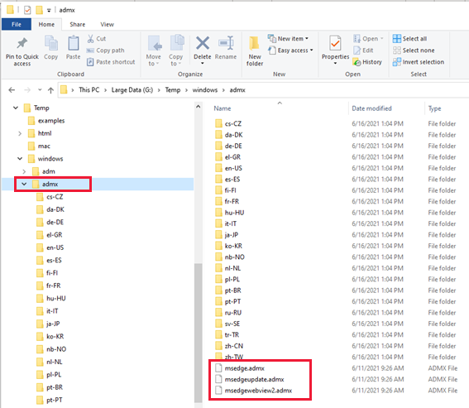This screenshot has width=469, height=408.
Task: Select pt-BR folder in file list
Action: coord(228,290)
